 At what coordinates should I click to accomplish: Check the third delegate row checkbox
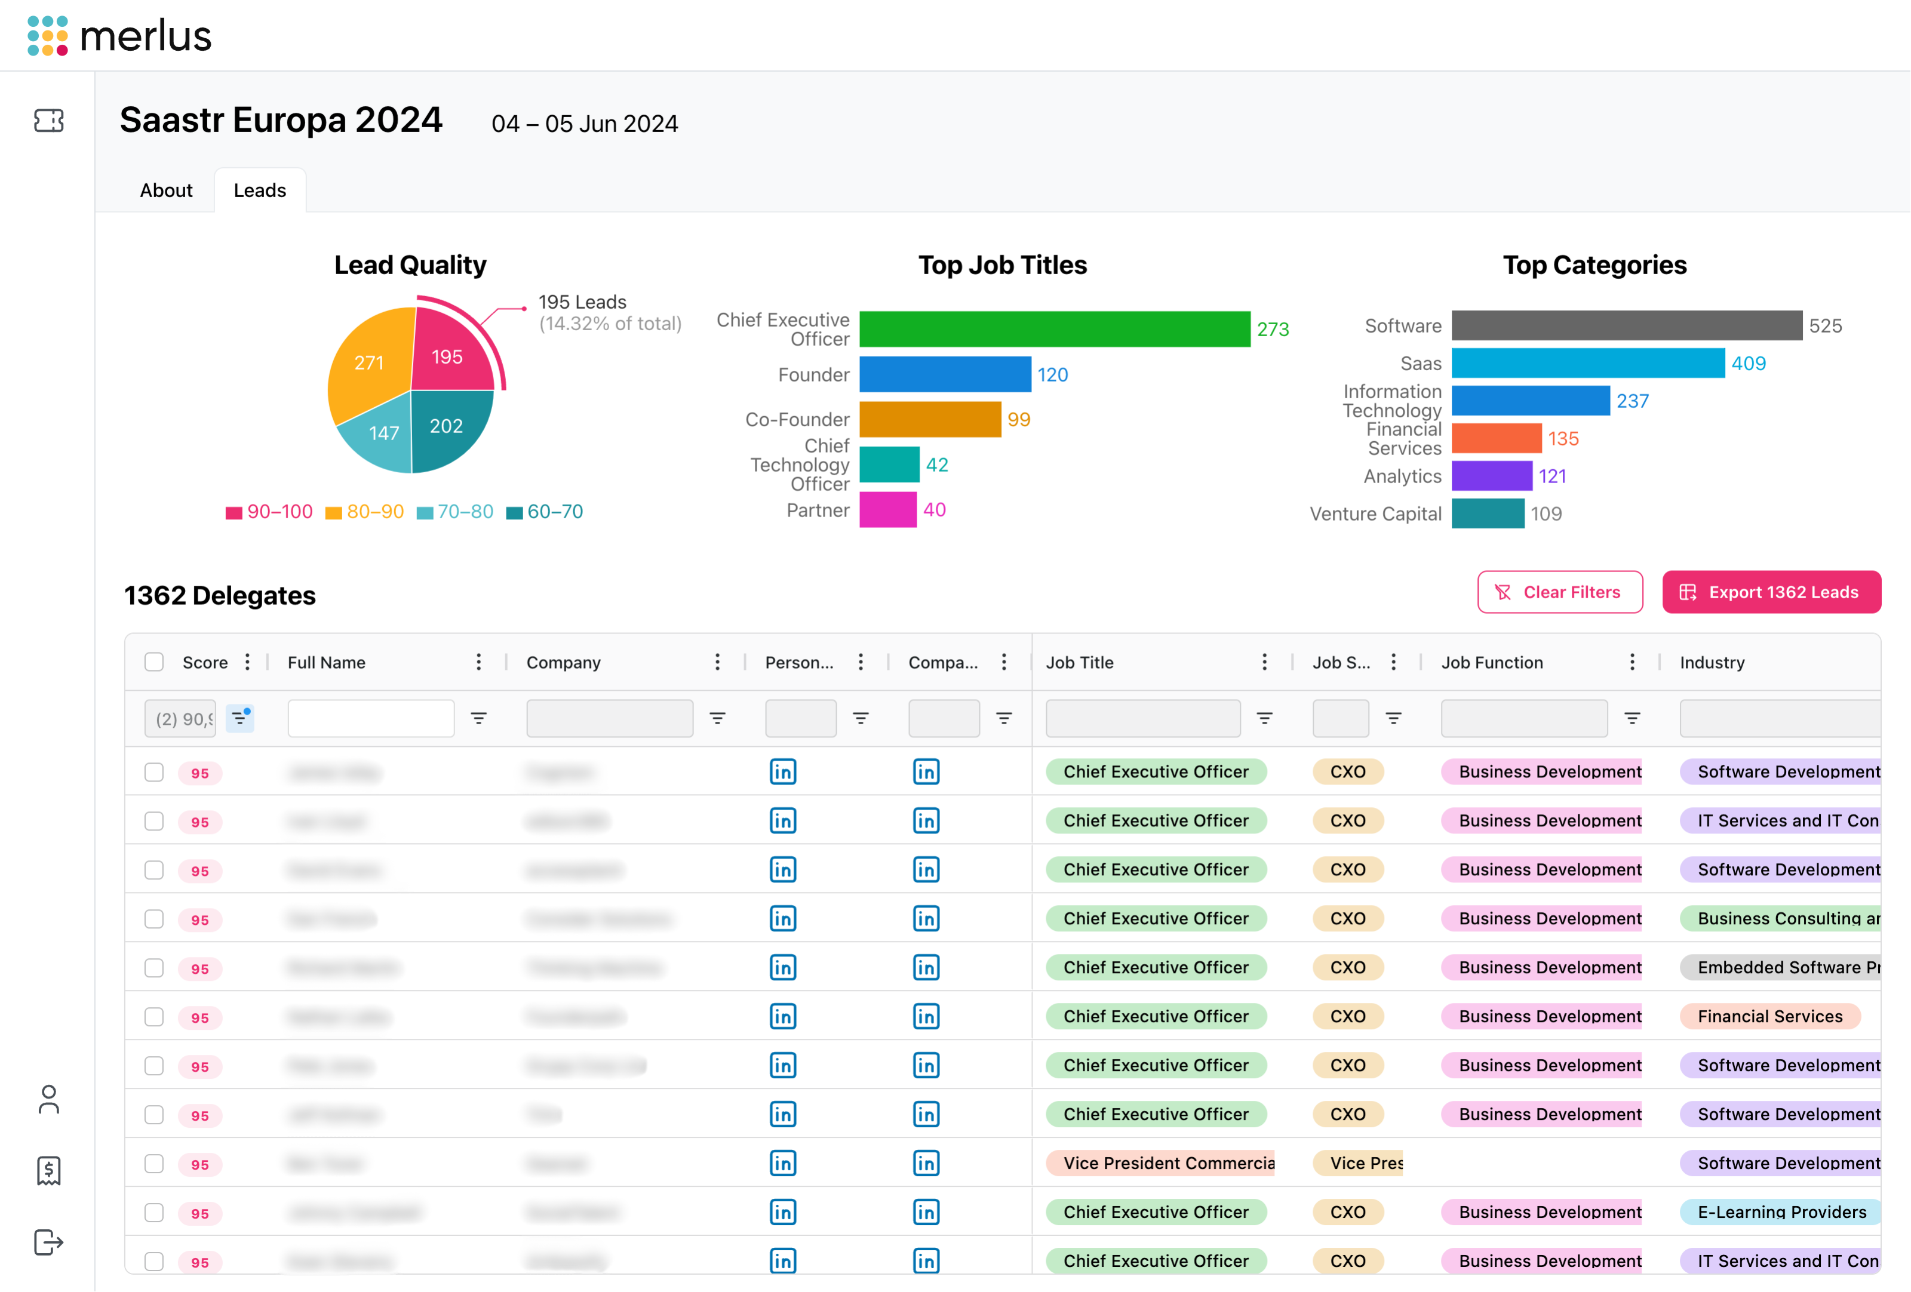(x=153, y=870)
